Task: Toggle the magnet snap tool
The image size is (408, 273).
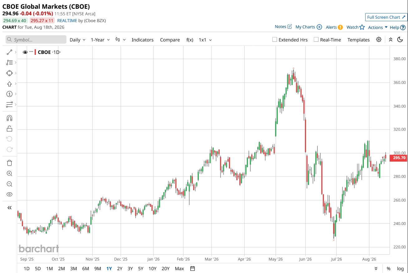Action: pyautogui.click(x=9, y=118)
